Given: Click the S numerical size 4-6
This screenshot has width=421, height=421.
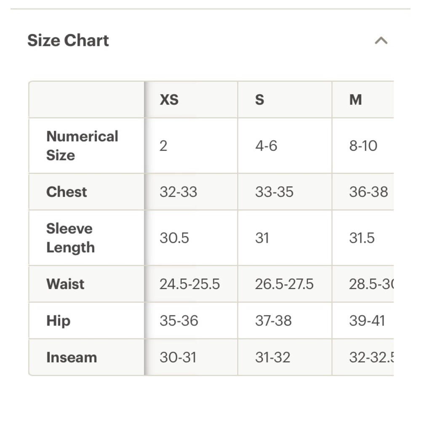Looking at the screenshot, I should tap(266, 146).
